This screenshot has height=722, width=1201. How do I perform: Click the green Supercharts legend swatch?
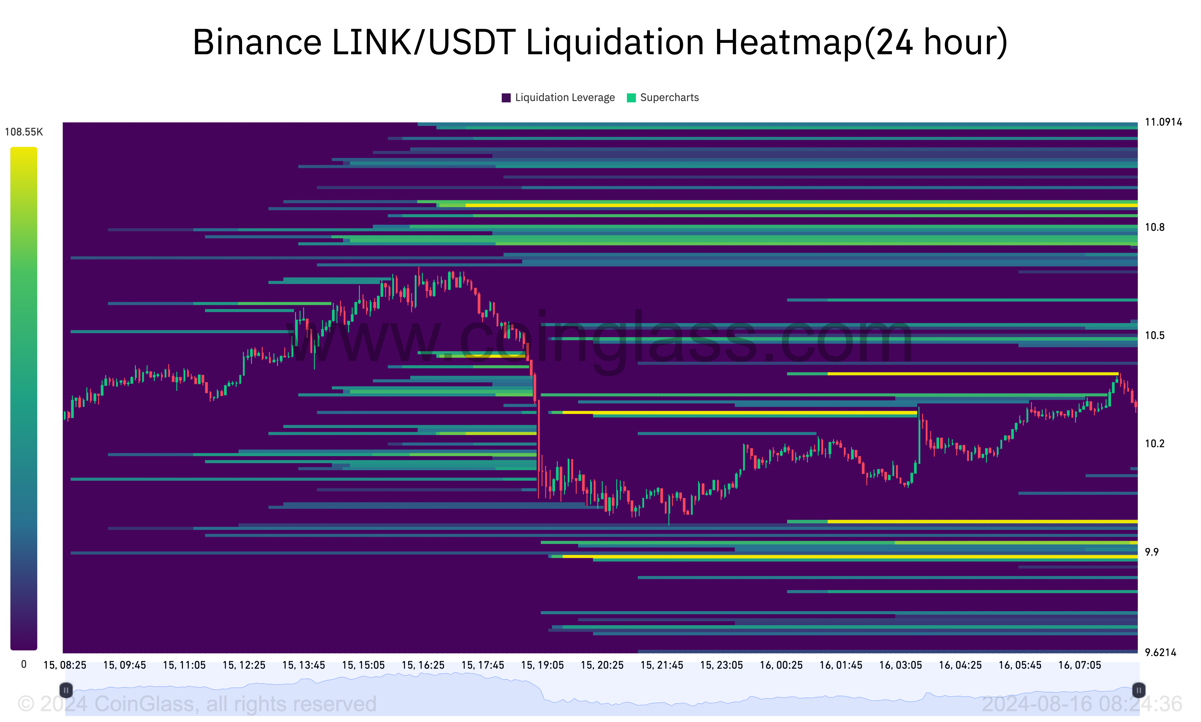[631, 98]
